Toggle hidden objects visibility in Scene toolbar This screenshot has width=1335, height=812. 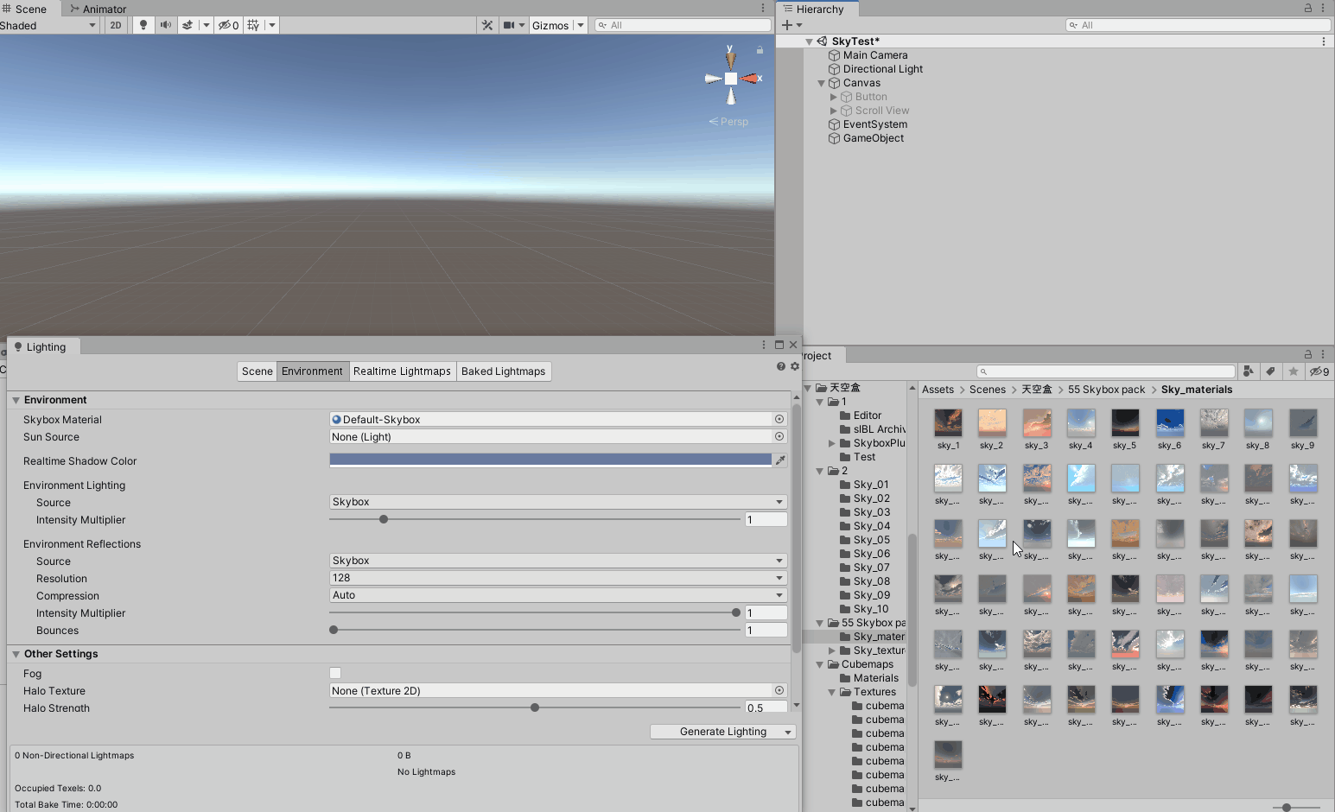pyautogui.click(x=228, y=25)
